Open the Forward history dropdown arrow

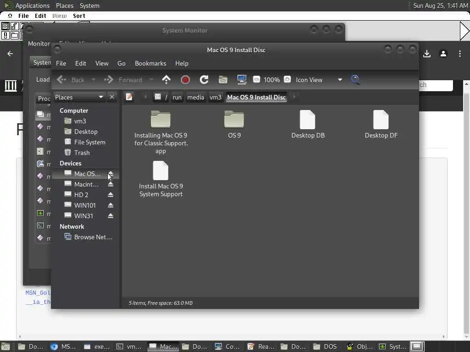151,80
